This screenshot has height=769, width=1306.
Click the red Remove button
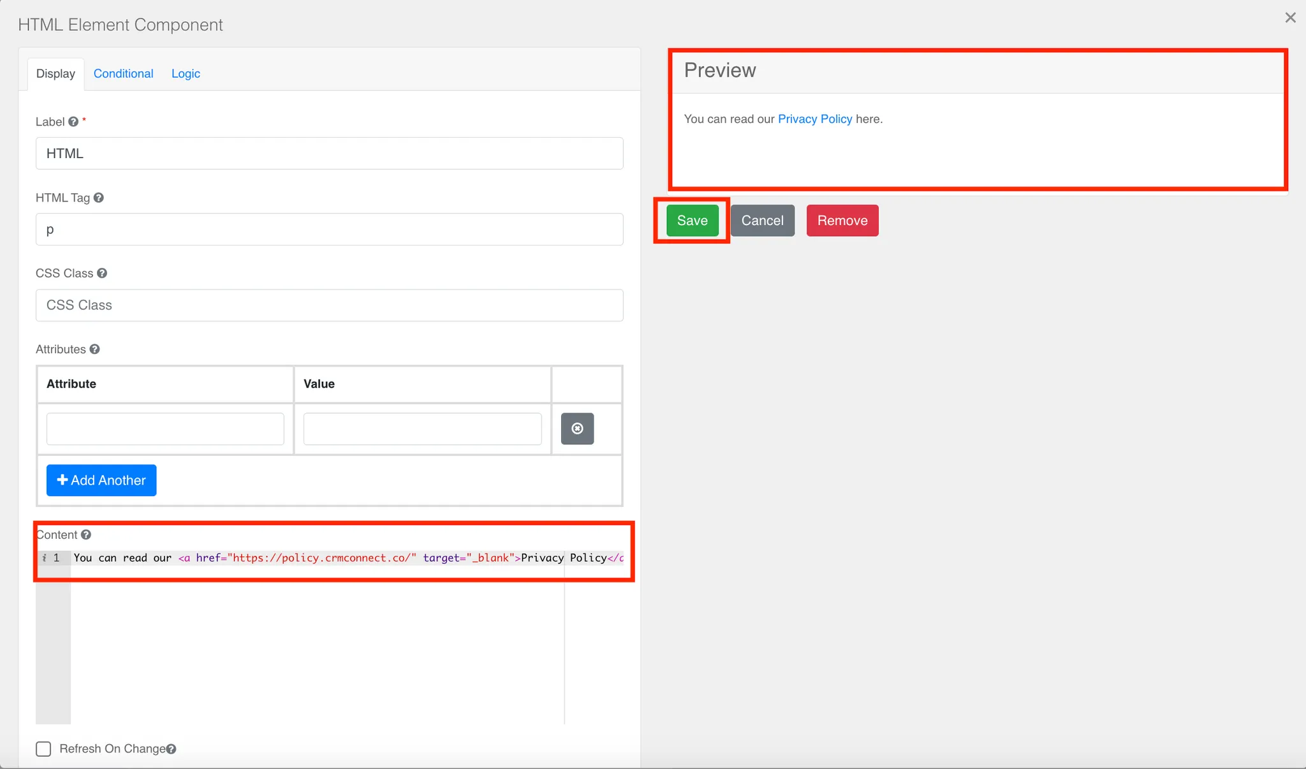[842, 221]
